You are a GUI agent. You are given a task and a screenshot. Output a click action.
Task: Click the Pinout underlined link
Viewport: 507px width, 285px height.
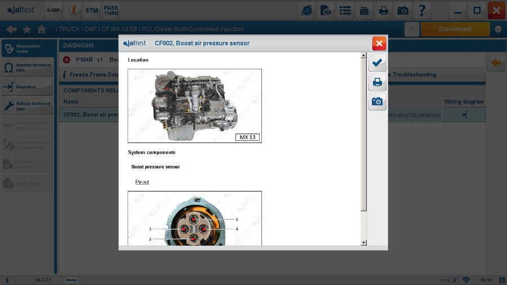click(x=142, y=182)
